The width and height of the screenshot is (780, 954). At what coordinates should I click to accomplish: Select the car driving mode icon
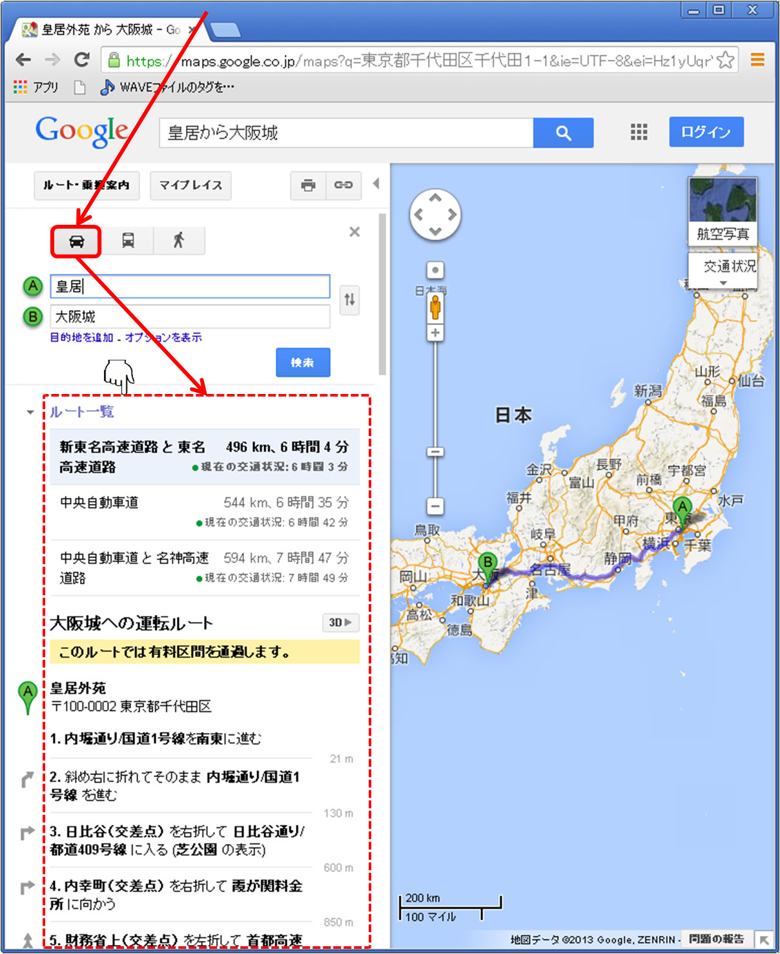(x=76, y=242)
